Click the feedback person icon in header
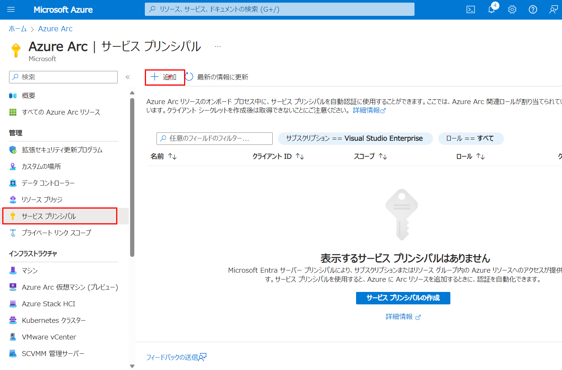 coord(553,9)
